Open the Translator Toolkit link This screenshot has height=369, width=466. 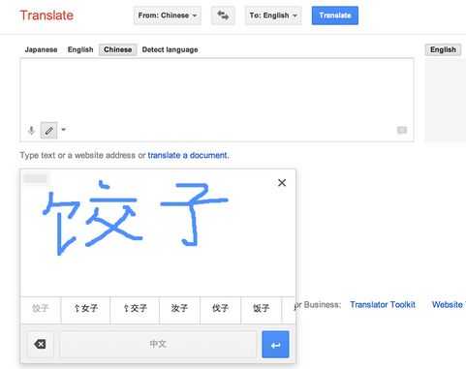click(x=383, y=305)
